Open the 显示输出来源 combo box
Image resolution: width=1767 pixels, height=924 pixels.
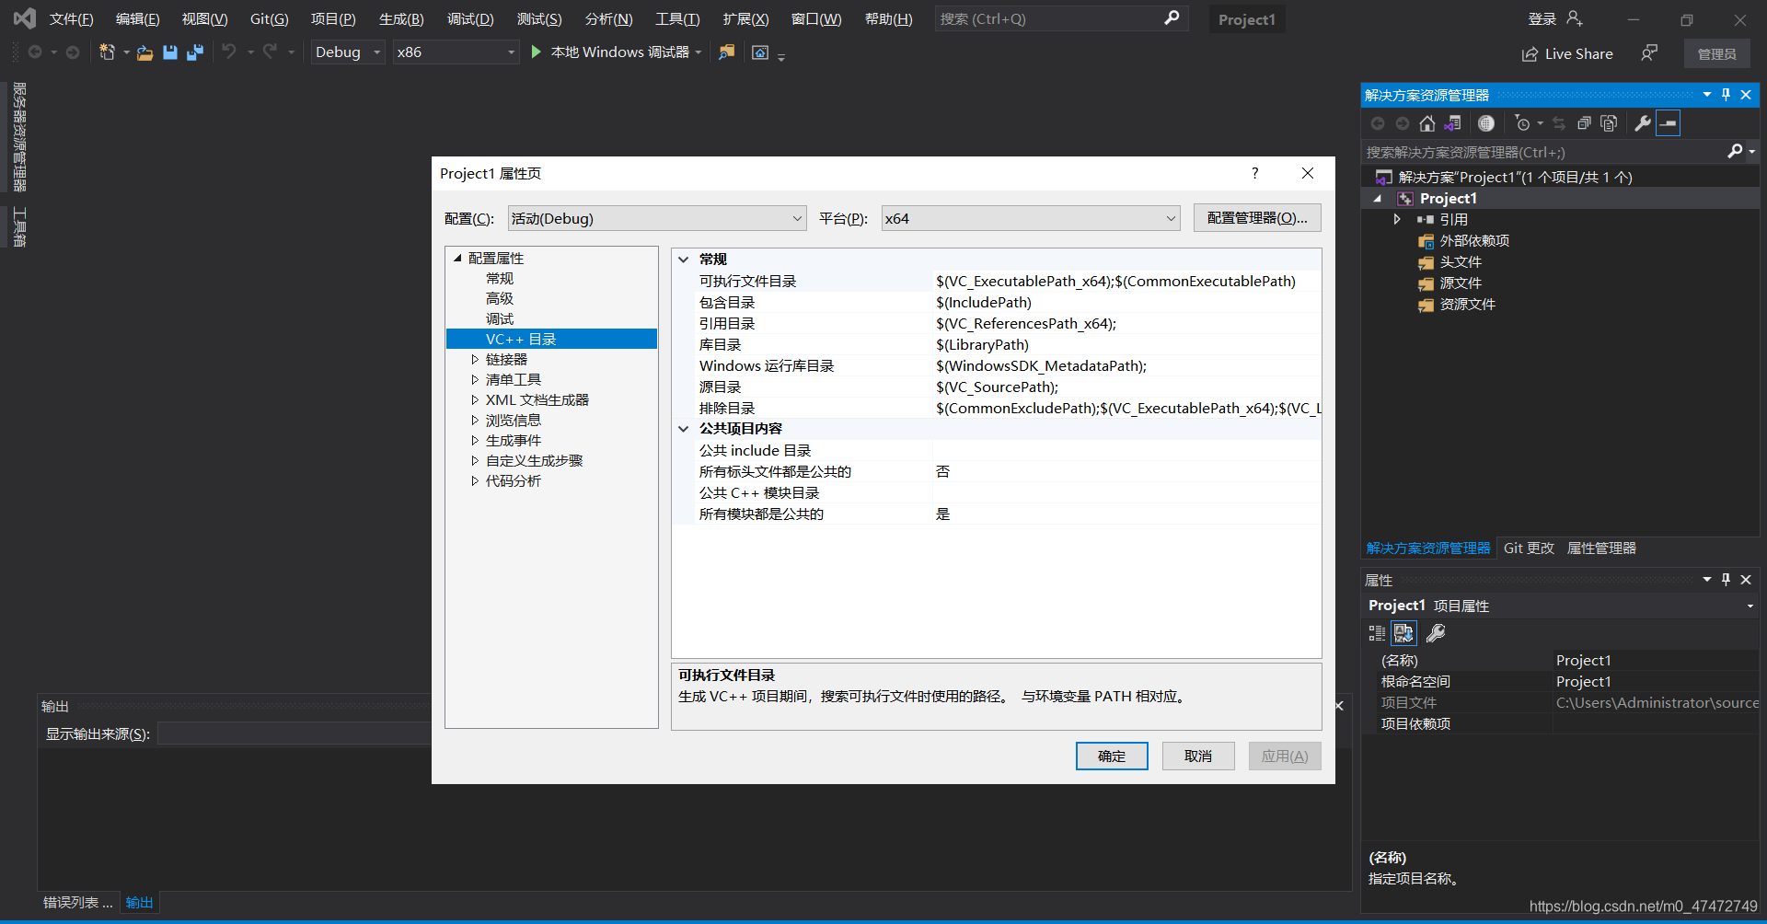[x=294, y=733]
